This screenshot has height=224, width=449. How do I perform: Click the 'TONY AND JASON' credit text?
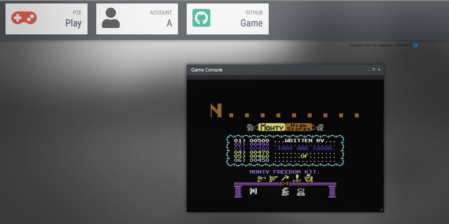pyautogui.click(x=305, y=148)
